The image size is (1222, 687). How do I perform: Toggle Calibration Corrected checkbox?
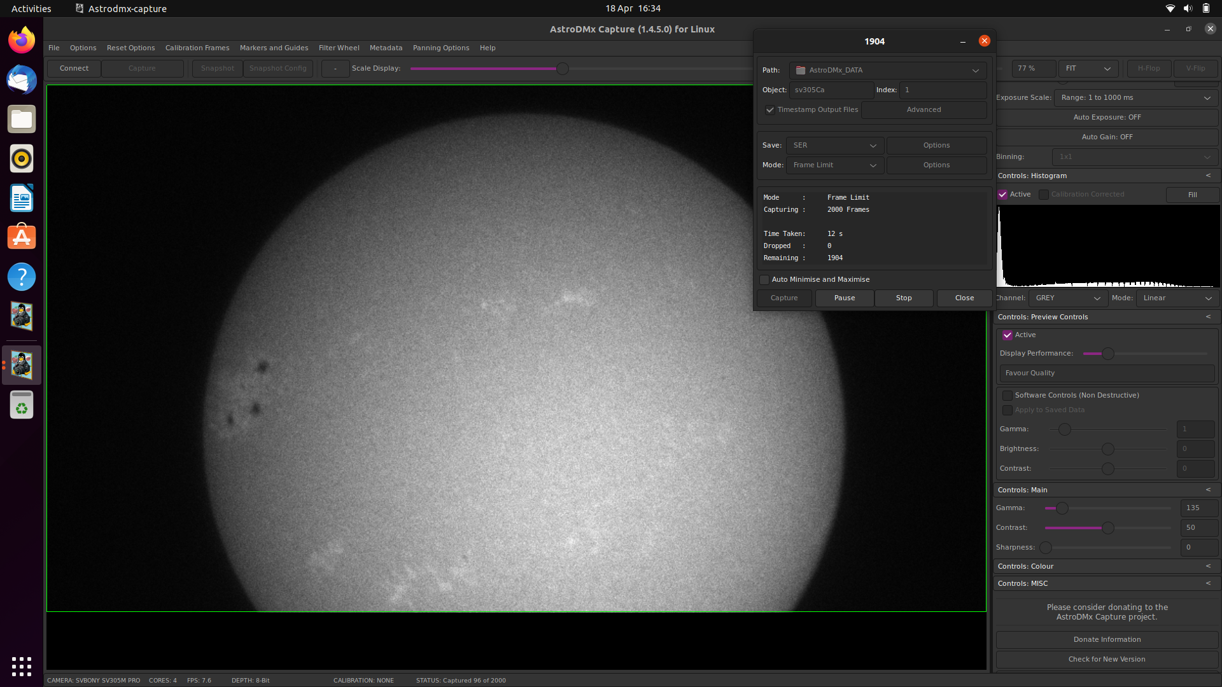(x=1044, y=195)
